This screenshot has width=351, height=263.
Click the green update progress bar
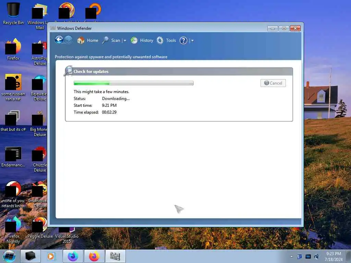coord(133,83)
